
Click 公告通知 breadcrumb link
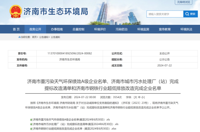(44, 37)
